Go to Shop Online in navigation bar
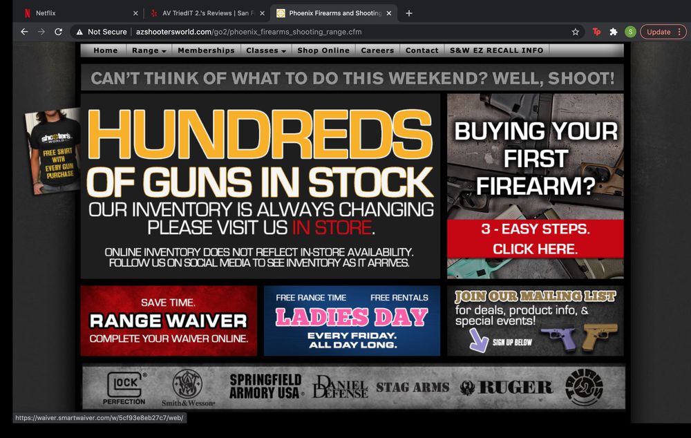The image size is (691, 438). click(x=323, y=50)
